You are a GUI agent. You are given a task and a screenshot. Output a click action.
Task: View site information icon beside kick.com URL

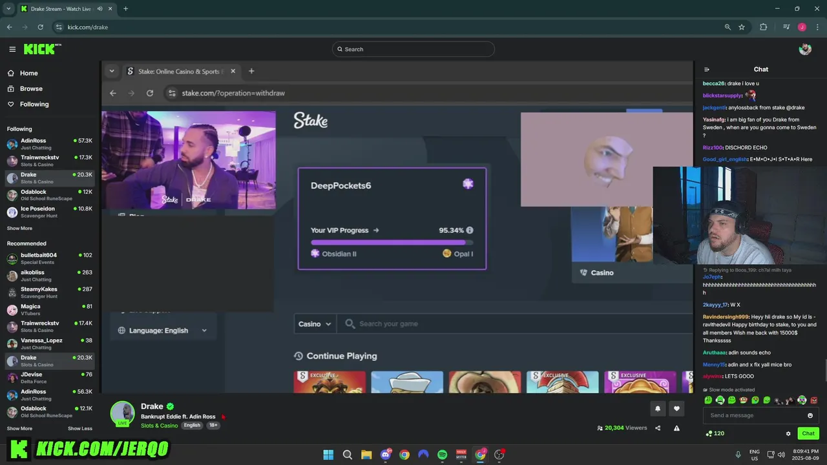59,27
